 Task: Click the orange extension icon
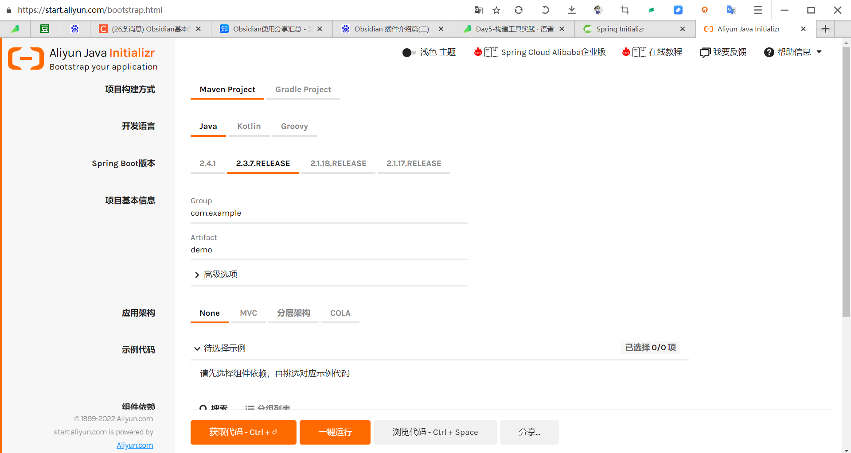(705, 10)
